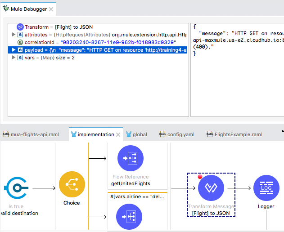Screen dimensions: 284x232
Task: Select the correlationId value text
Action: coord(118,42)
